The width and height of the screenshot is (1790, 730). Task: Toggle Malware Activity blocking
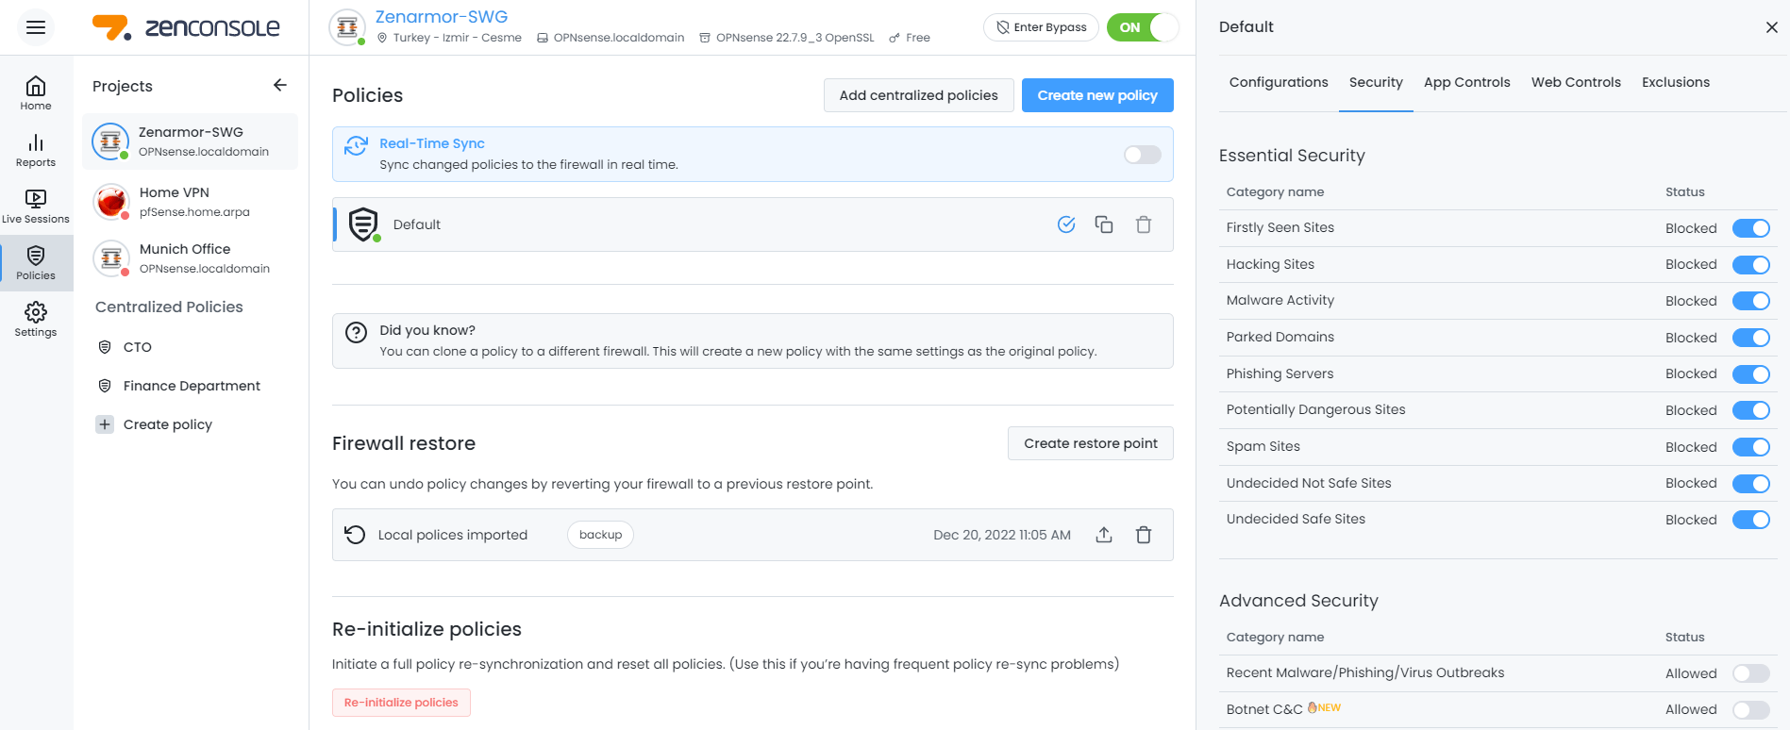click(x=1750, y=301)
